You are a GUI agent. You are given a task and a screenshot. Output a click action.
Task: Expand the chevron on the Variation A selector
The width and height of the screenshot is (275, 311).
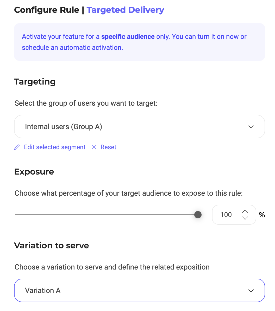[251, 291]
